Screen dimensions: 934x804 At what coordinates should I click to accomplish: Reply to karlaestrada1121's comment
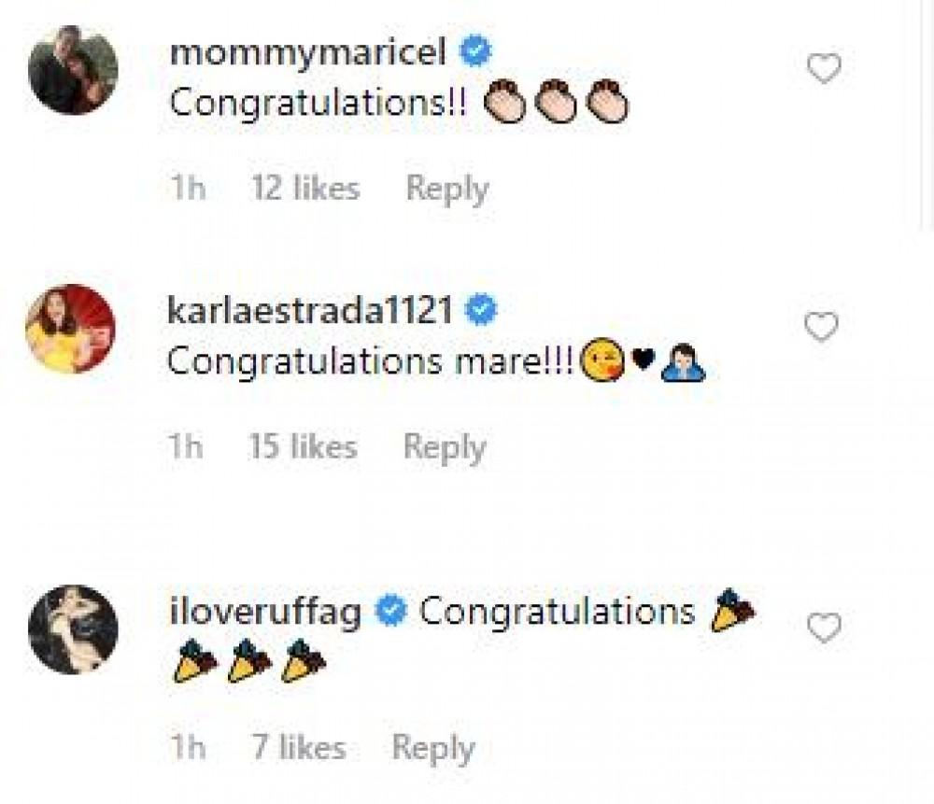pos(445,447)
